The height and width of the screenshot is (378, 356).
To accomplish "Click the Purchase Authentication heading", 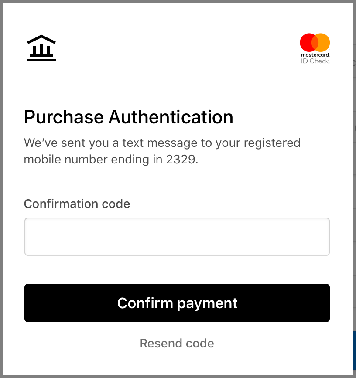I will pyautogui.click(x=129, y=117).
